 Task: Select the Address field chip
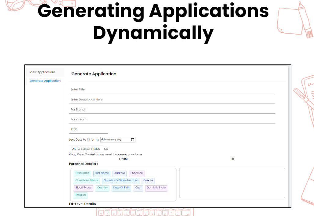coord(120,173)
